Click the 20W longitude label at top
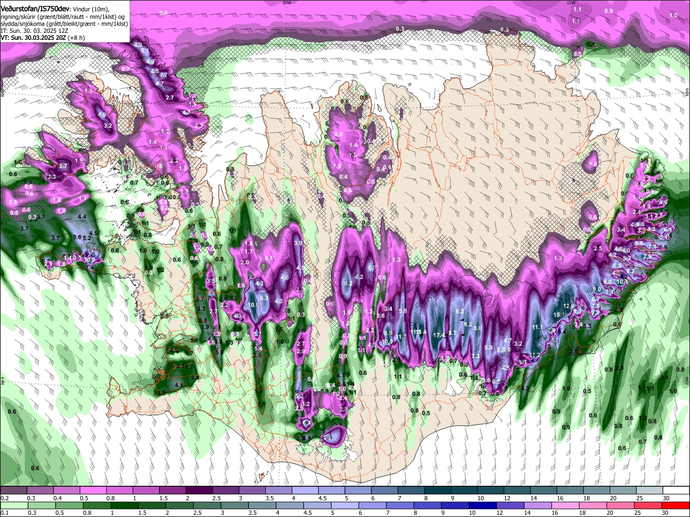This screenshot has height=517, width=690. pyautogui.click(x=287, y=2)
